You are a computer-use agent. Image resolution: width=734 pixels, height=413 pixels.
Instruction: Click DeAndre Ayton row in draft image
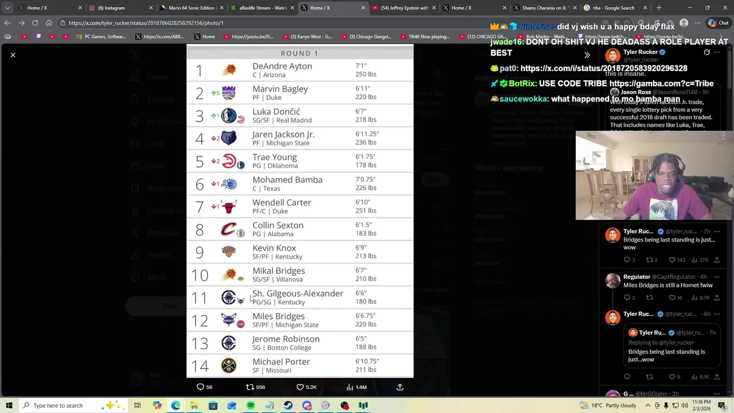coord(300,71)
